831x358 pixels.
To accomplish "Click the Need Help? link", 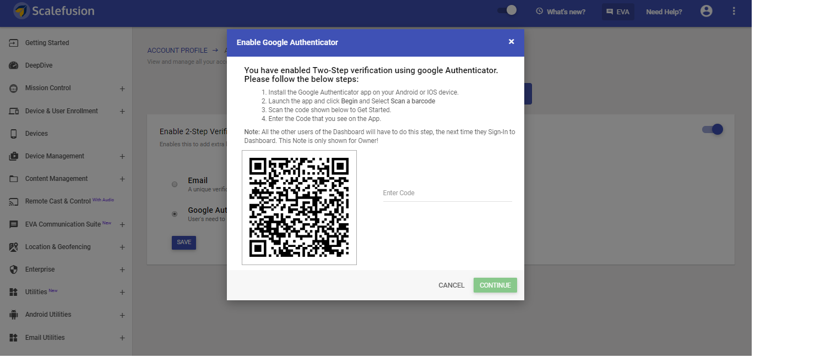I will pos(664,12).
